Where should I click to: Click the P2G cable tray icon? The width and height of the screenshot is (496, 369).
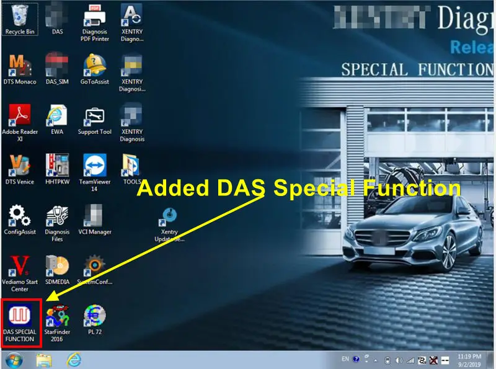(x=422, y=360)
